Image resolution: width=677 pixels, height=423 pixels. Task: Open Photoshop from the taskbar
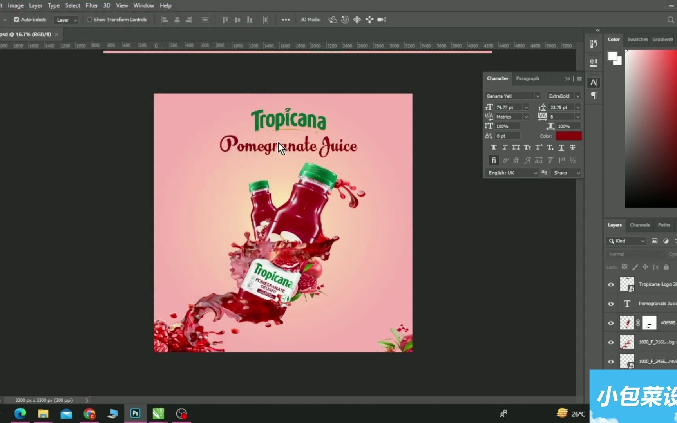click(x=135, y=413)
